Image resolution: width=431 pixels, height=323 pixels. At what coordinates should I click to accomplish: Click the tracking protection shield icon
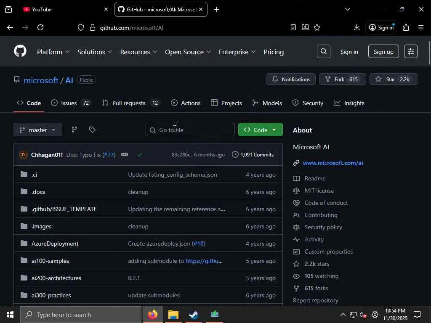click(x=81, y=27)
